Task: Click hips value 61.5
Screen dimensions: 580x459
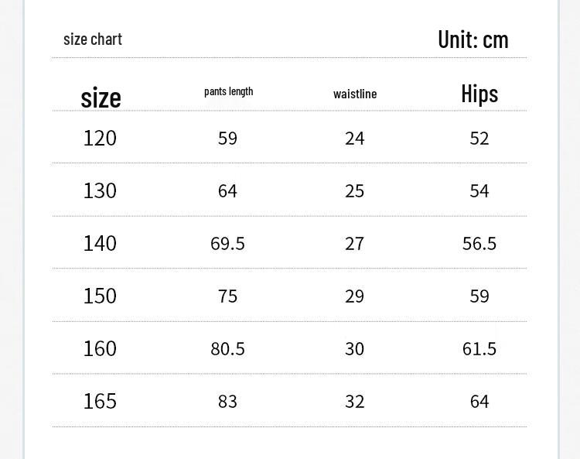Action: tap(479, 348)
